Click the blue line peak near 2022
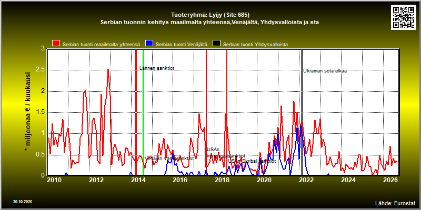The image size is (421, 210). point(300,126)
